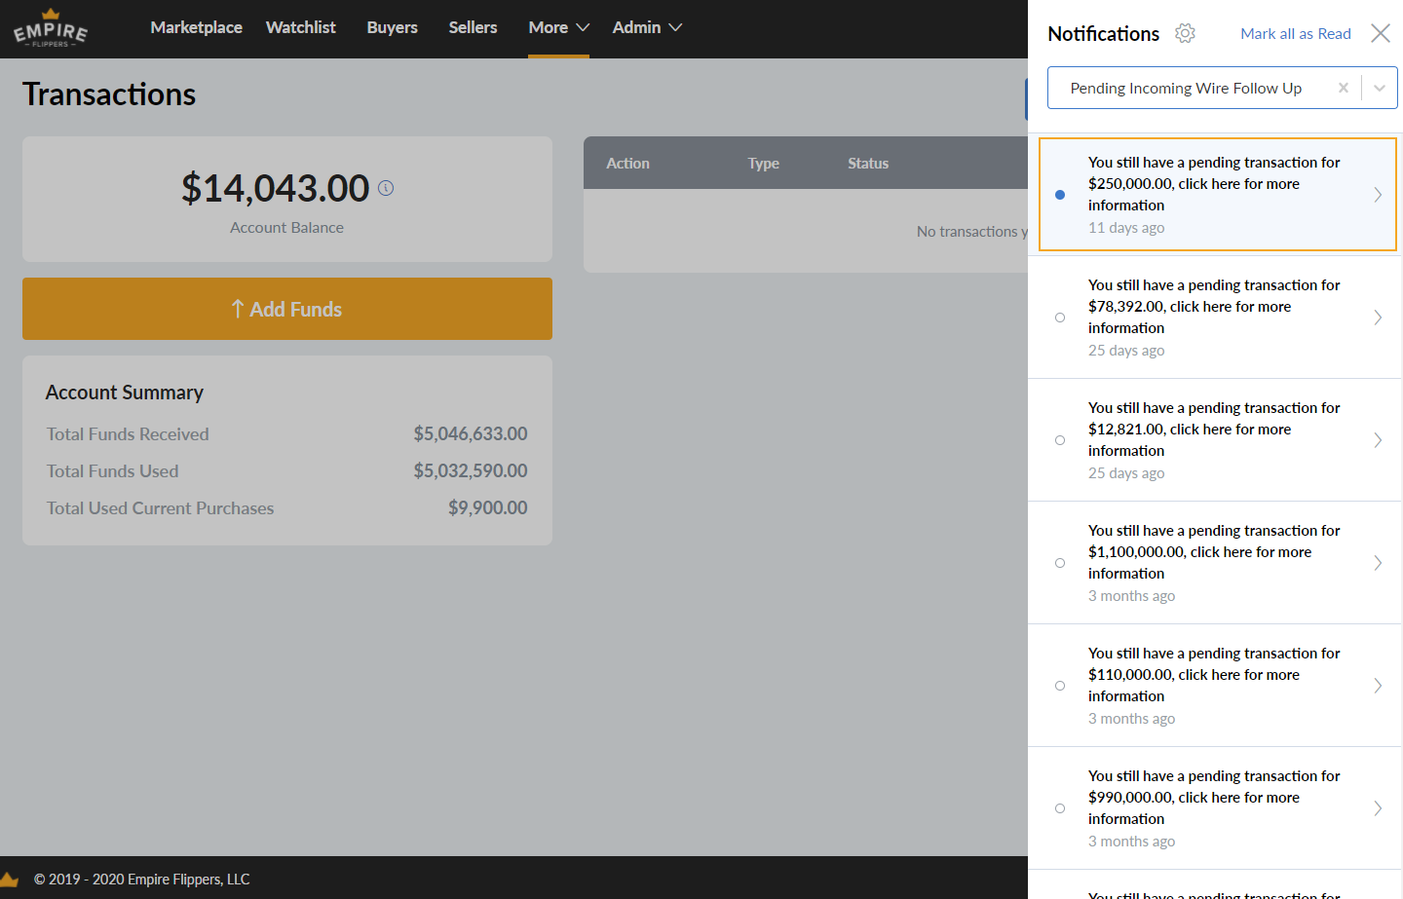Click the Total Funds Received value $5,046,633.00
Image resolution: width=1403 pixels, height=899 pixels.
(471, 433)
